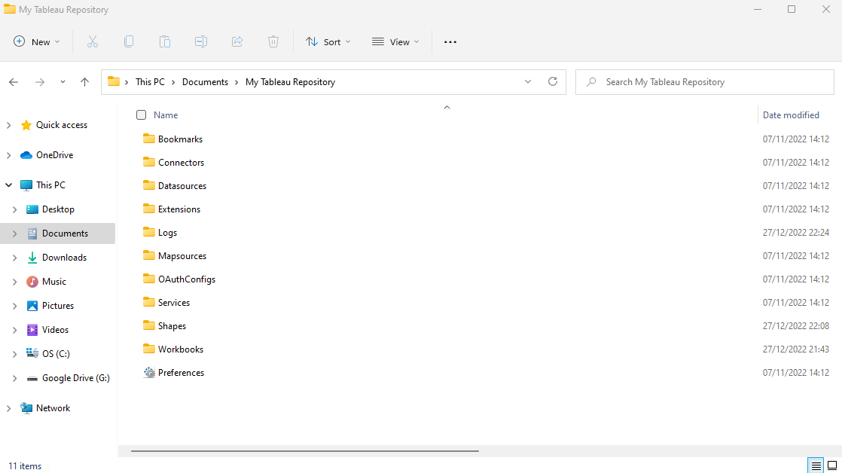Click the Share icon in toolbar
Screen dimensions: 842x473
coord(237,42)
